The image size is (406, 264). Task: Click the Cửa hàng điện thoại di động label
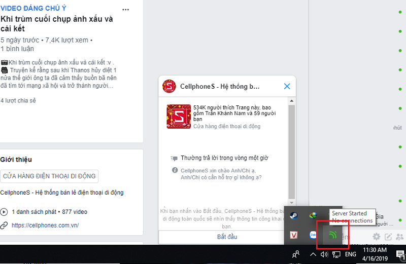(x=227, y=126)
